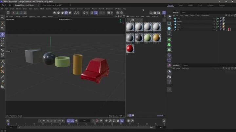Open the Cameras menu in viewport
This screenshot has width=236, height=132.
[x=17, y=16]
